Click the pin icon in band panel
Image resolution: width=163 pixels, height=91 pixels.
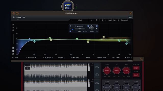click(70, 26)
